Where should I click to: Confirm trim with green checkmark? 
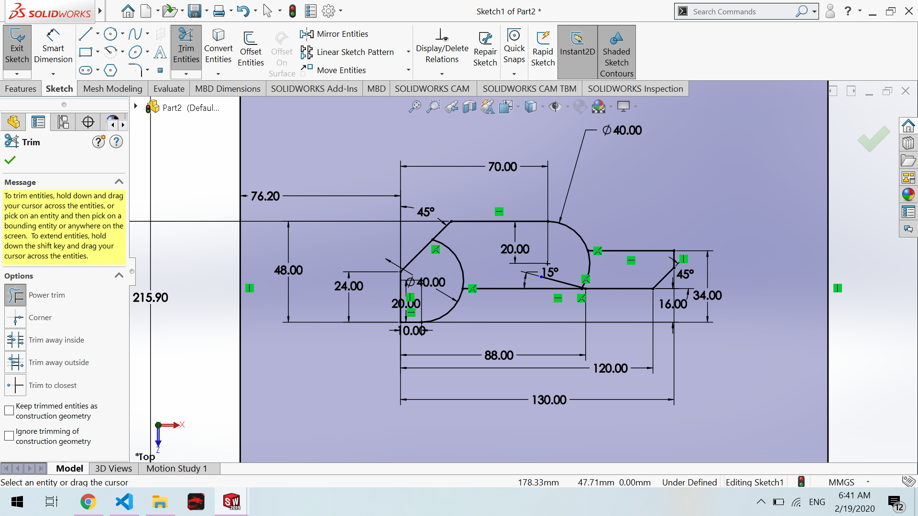coord(10,161)
